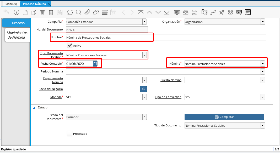Open the archive tray icon
The height and width of the screenshot is (153, 280).
pyautogui.click(x=186, y=12)
